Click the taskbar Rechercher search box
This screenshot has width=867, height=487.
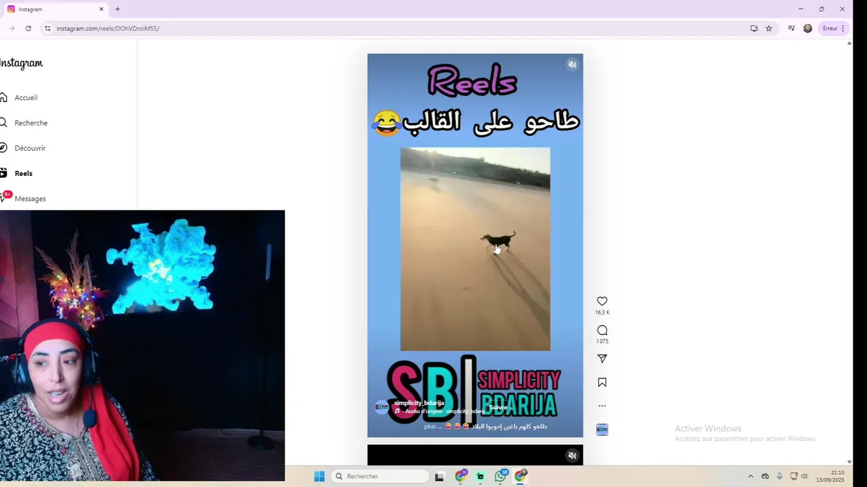click(x=379, y=476)
